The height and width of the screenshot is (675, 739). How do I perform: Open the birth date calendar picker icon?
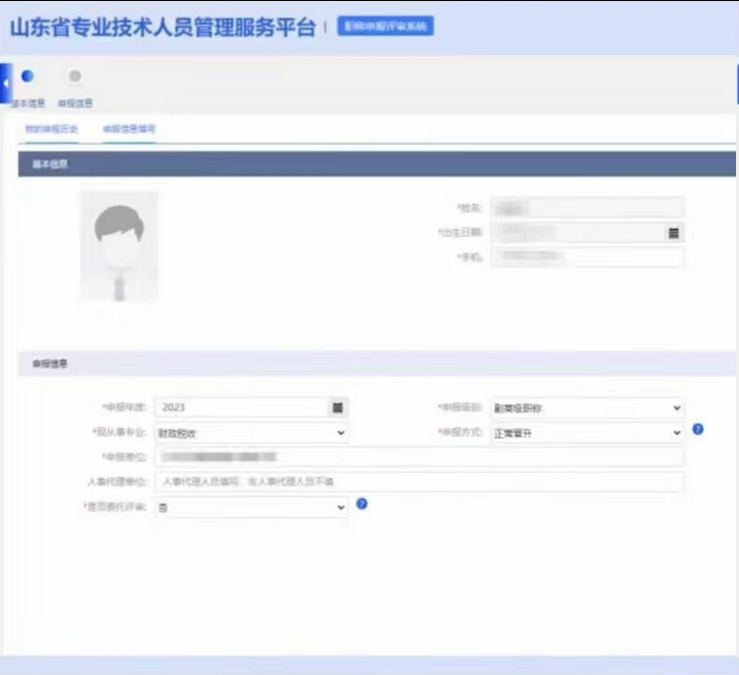click(673, 232)
